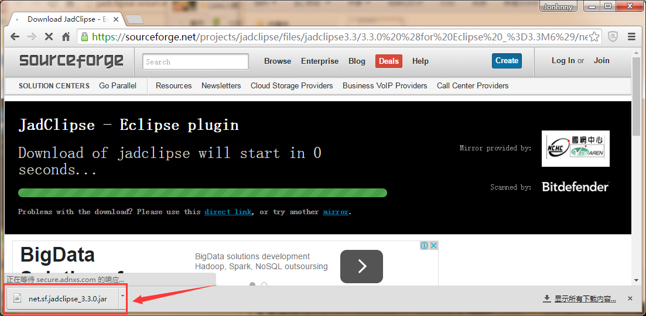Image resolution: width=646 pixels, height=316 pixels.
Task: Go back with the browser back arrow
Action: click(x=15, y=37)
